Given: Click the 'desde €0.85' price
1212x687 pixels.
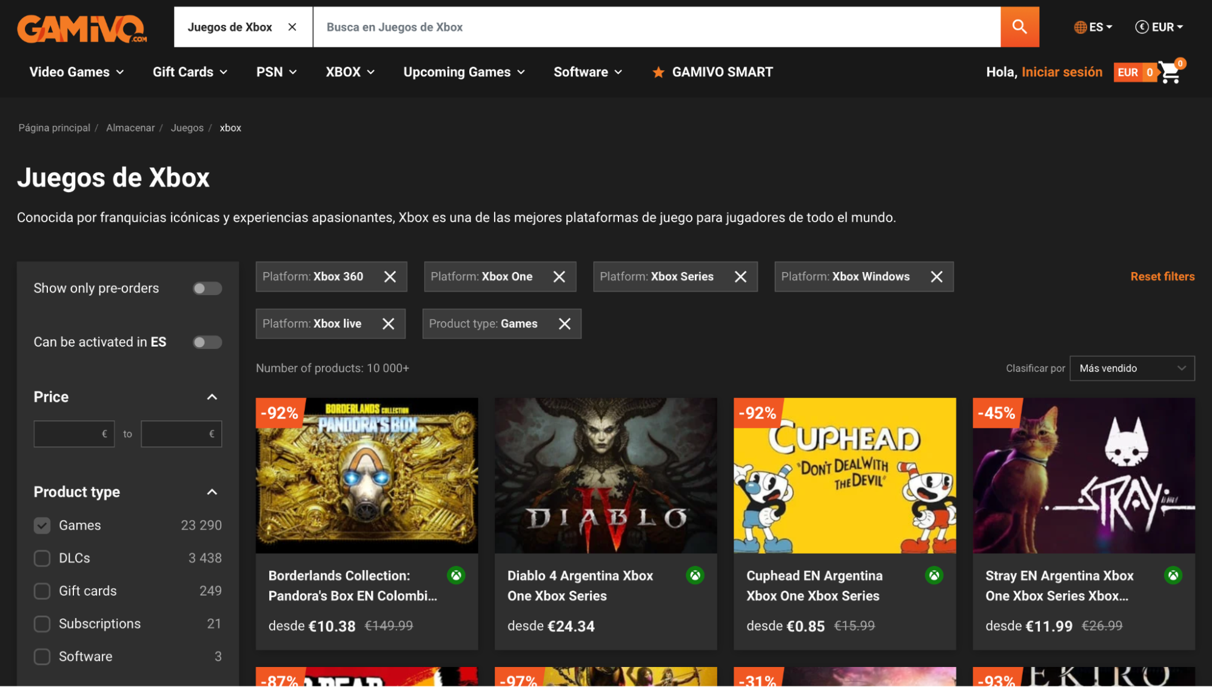Looking at the screenshot, I should click(x=785, y=626).
